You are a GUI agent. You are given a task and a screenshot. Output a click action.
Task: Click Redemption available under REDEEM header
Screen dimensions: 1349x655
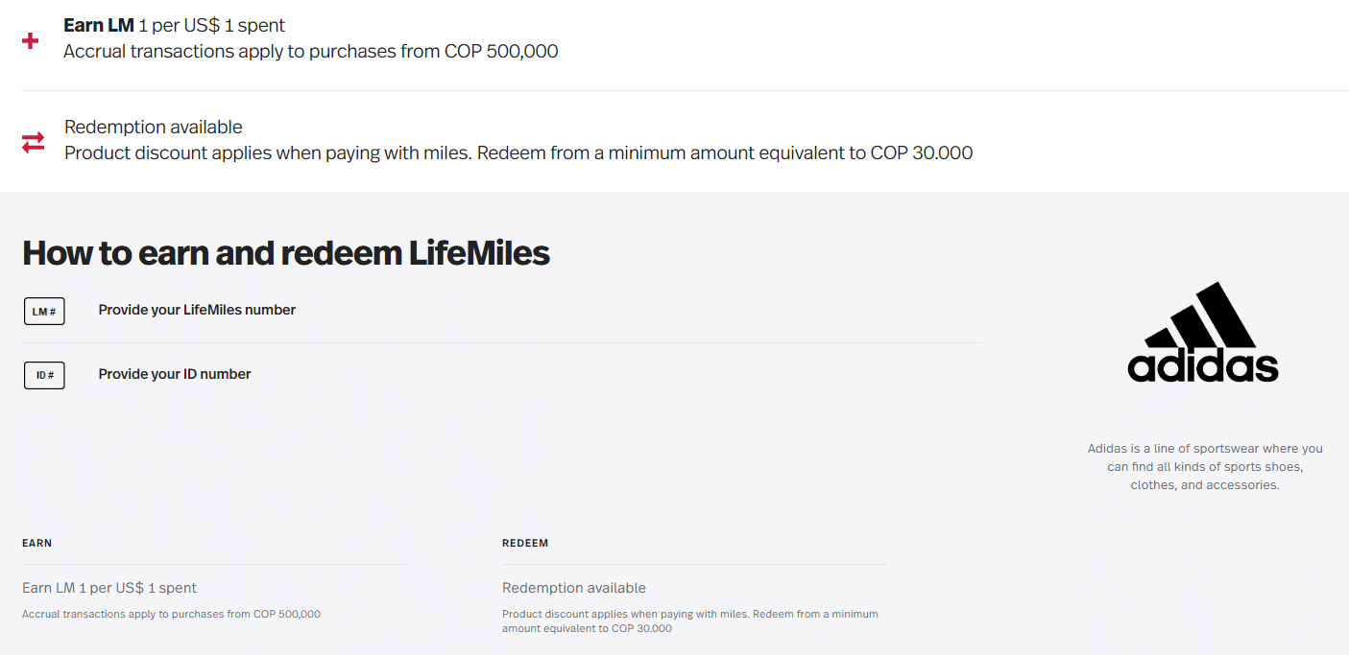pyautogui.click(x=574, y=588)
